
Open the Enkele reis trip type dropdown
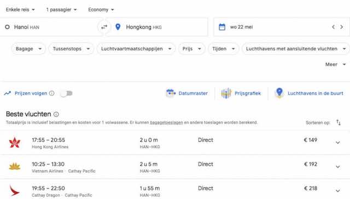click(20, 10)
